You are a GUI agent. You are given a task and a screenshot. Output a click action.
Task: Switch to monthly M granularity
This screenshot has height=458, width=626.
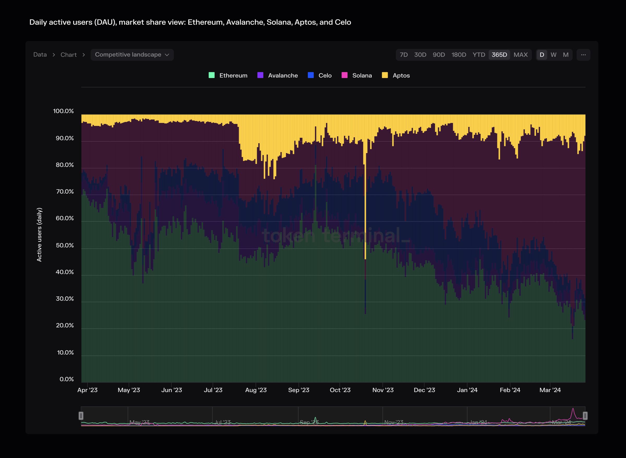tap(565, 55)
